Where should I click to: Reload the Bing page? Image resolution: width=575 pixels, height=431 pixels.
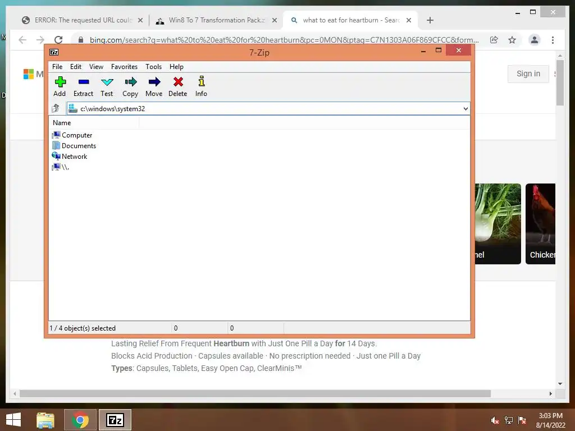pos(58,40)
